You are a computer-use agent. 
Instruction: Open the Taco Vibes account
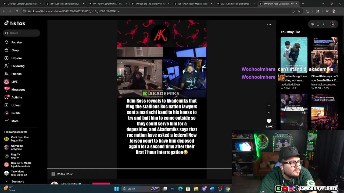(15, 173)
